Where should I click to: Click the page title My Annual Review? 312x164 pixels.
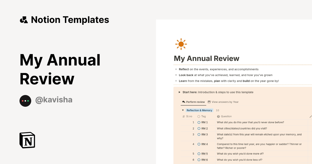(x=206, y=58)
